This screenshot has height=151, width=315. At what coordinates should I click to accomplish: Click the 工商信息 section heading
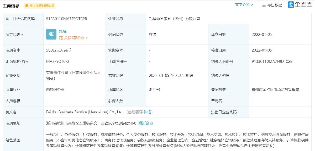point(11,5)
